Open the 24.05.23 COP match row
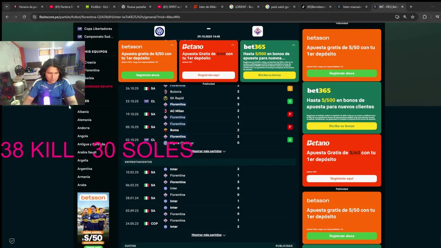441x248 pixels. pos(208,224)
